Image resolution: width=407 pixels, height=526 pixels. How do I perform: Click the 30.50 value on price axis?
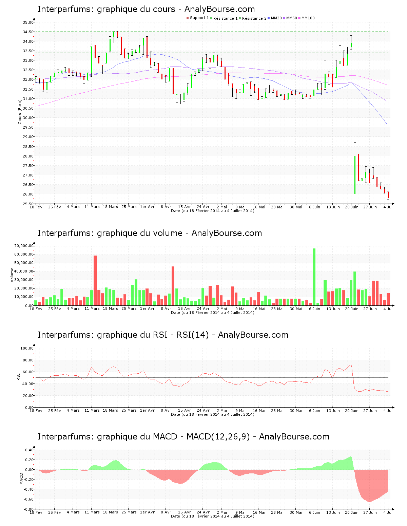28,108
